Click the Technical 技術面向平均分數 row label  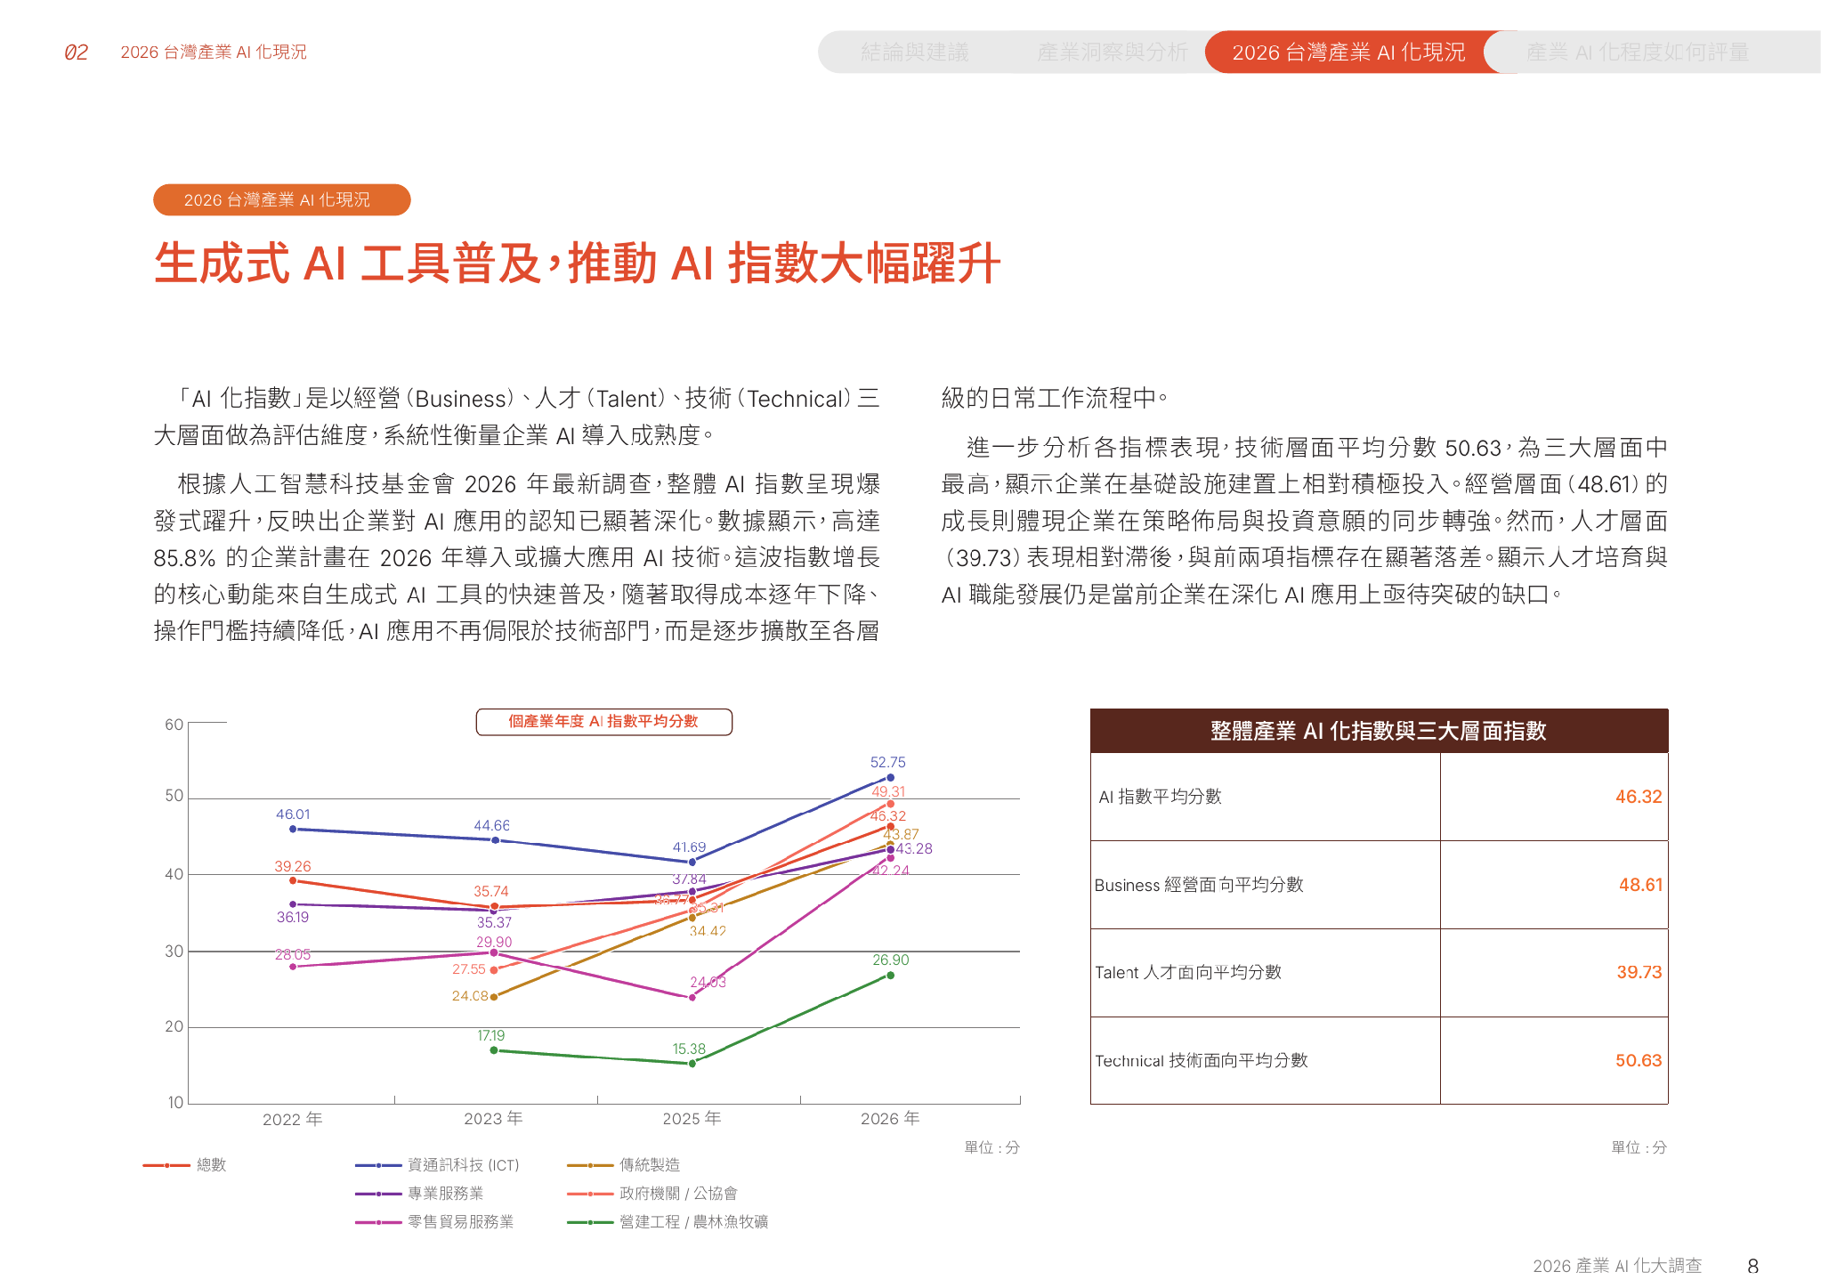pyautogui.click(x=1201, y=1060)
